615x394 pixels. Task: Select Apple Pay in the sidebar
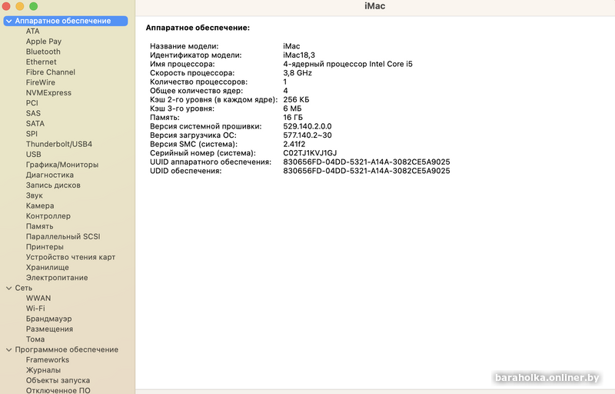pyautogui.click(x=44, y=42)
